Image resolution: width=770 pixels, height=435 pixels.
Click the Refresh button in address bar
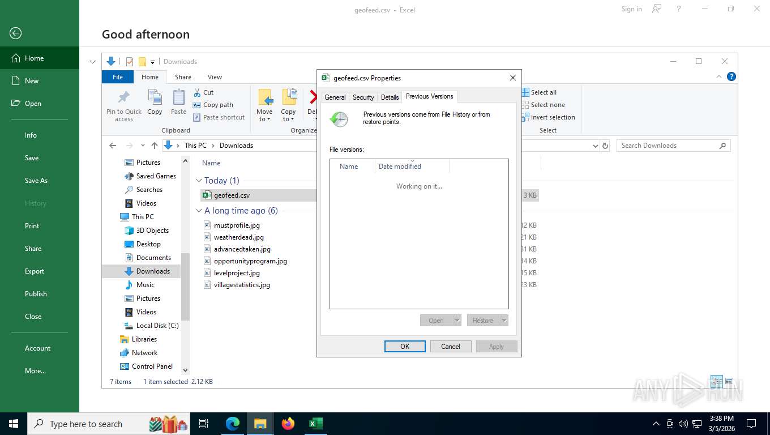[x=605, y=146]
